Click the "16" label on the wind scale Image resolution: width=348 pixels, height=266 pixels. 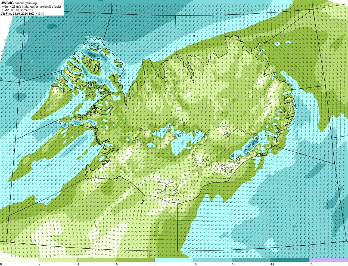[x=311, y=264]
